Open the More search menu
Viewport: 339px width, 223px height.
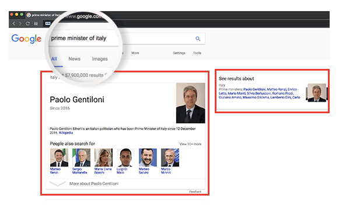point(135,53)
